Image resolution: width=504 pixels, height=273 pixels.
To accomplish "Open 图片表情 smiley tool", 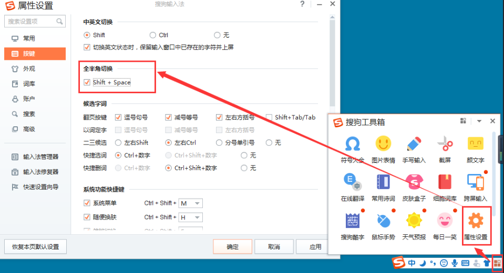I will (x=383, y=149).
